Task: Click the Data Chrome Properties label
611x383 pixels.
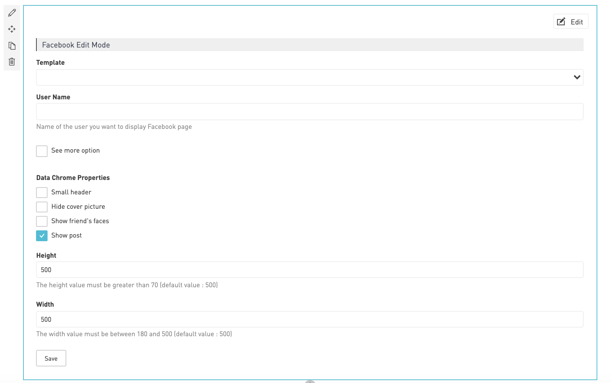Action: pos(73,178)
